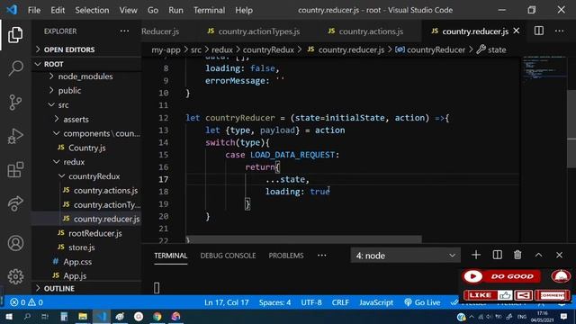The image size is (576, 324).
Task: Open App.css in the explorer
Action: pos(86,262)
